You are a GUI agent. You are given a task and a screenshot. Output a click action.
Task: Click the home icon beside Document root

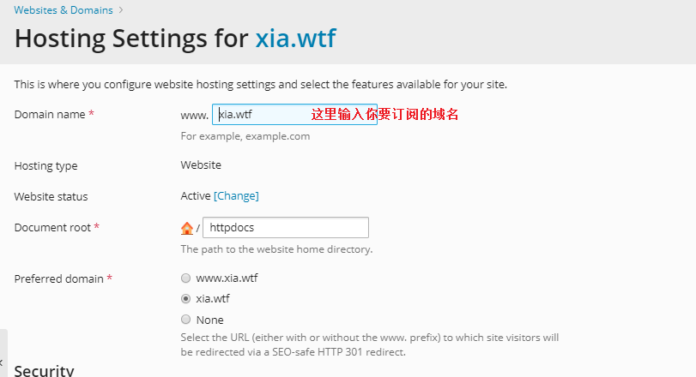tap(187, 228)
